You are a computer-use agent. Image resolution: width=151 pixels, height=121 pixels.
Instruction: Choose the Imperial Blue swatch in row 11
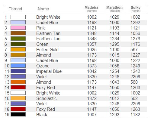click(x=18, y=71)
